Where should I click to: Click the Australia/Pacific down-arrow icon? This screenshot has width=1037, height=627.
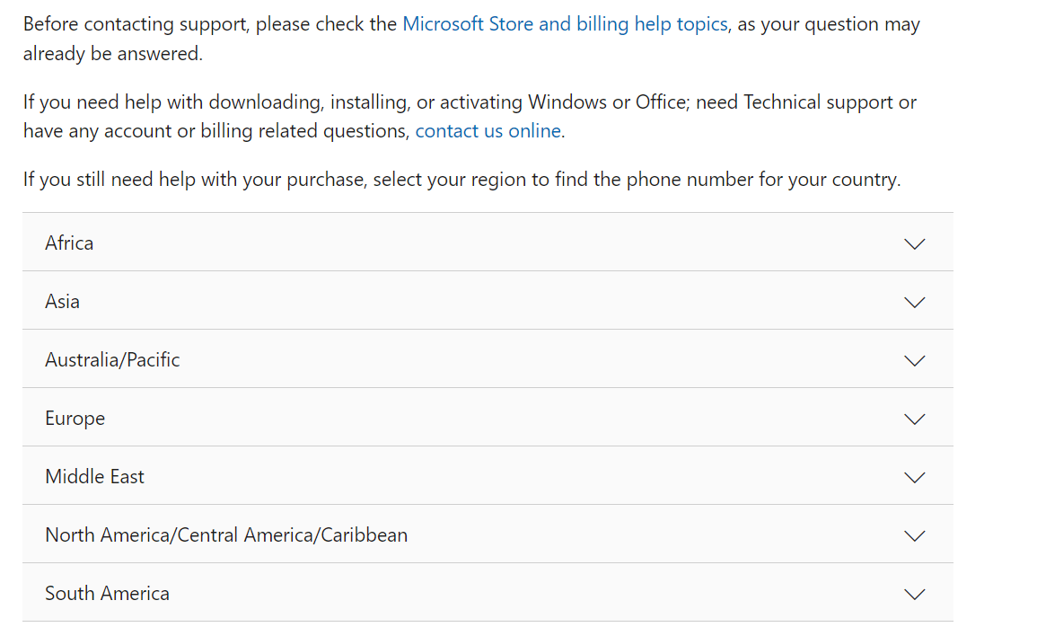(914, 360)
